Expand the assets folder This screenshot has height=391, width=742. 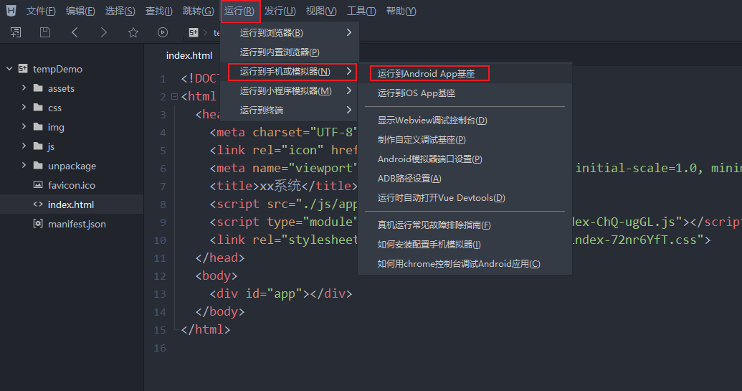(24, 88)
